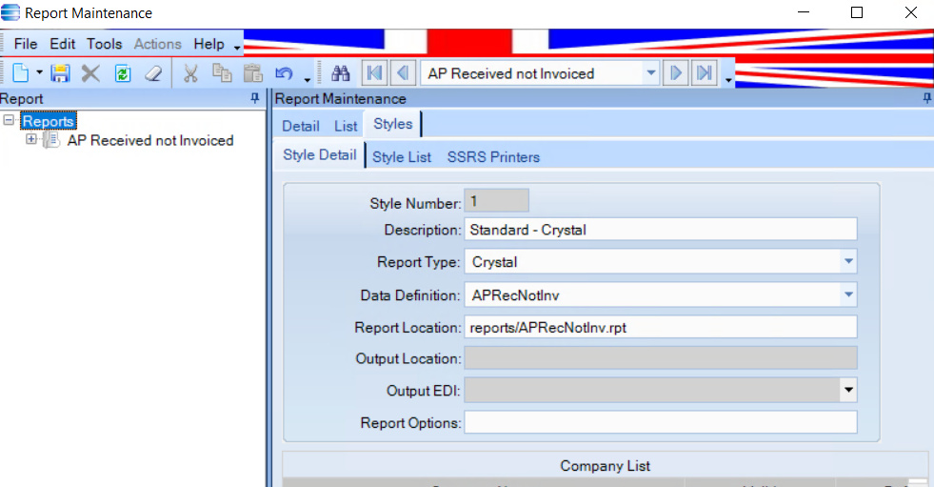This screenshot has width=934, height=487.
Task: Minimize the Report Maintenance window
Action: point(804,12)
